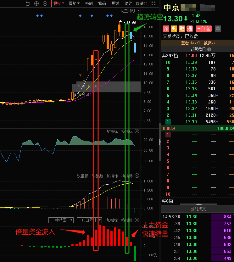Click the 融 margin badge icon
Screen dimensions: 234x262
coord(182,29)
